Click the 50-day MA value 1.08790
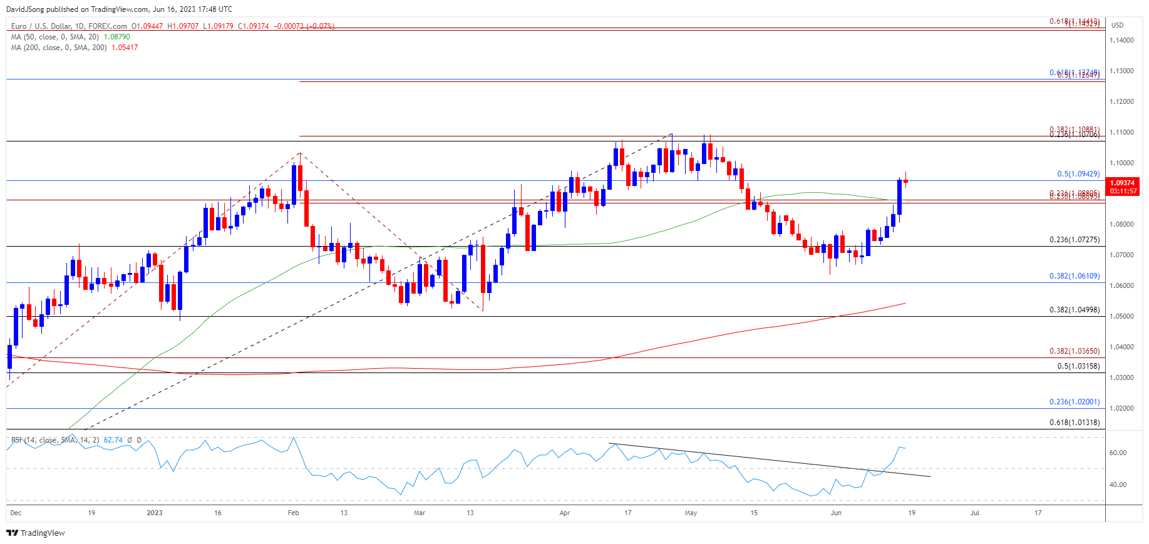This screenshot has width=1149, height=544. pyautogui.click(x=116, y=37)
